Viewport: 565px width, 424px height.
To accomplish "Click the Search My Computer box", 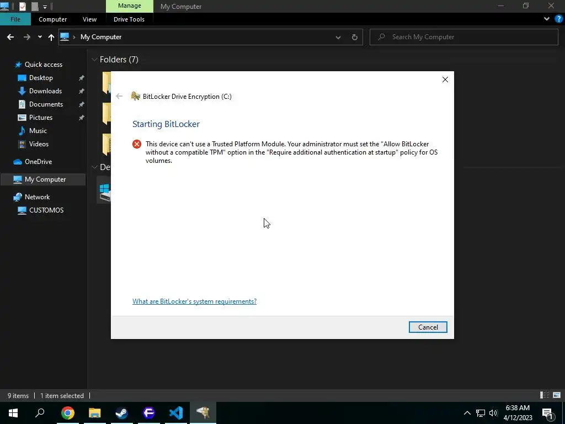I will point(463,37).
